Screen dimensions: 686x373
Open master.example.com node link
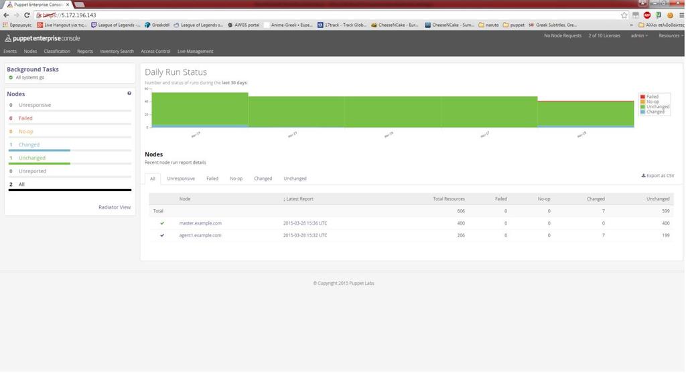tap(200, 223)
